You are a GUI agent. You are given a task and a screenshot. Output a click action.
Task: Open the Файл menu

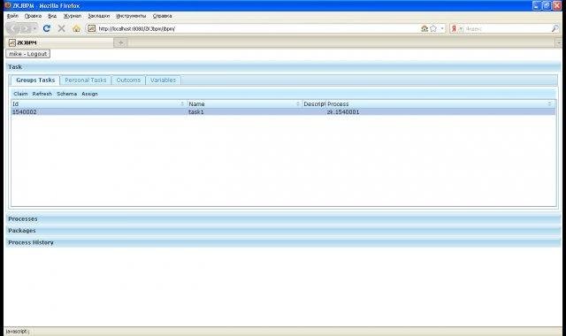12,16
